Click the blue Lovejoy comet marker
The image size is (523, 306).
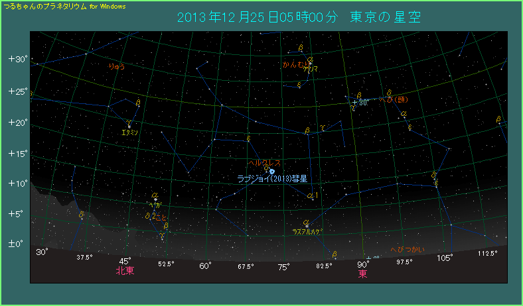tap(272, 172)
